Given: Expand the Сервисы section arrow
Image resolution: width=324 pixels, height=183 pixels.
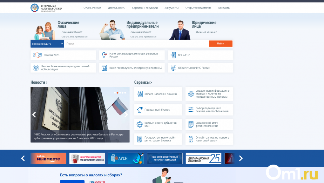Looking at the screenshot, I should click(151, 82).
